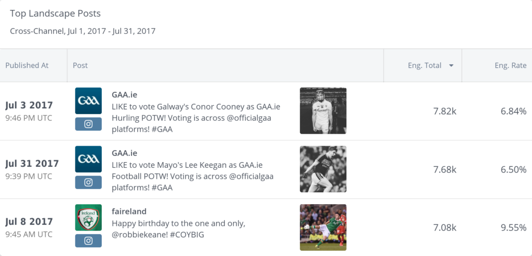Image resolution: width=532 pixels, height=256 pixels.
Task: Click the Instagram icon under the faireland crest
Action: point(88,240)
